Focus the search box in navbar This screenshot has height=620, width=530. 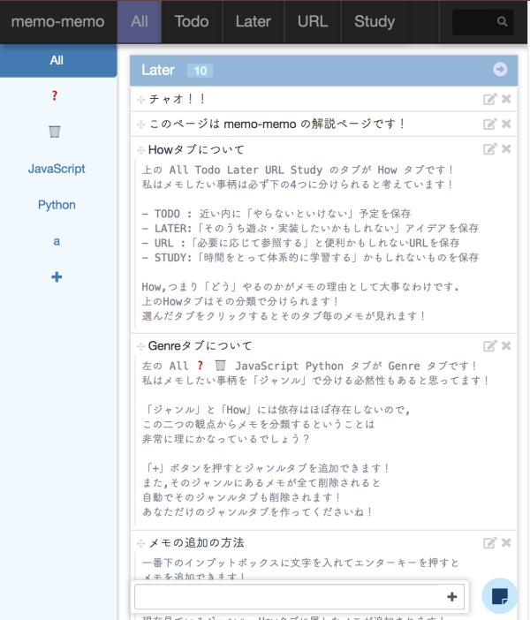483,22
